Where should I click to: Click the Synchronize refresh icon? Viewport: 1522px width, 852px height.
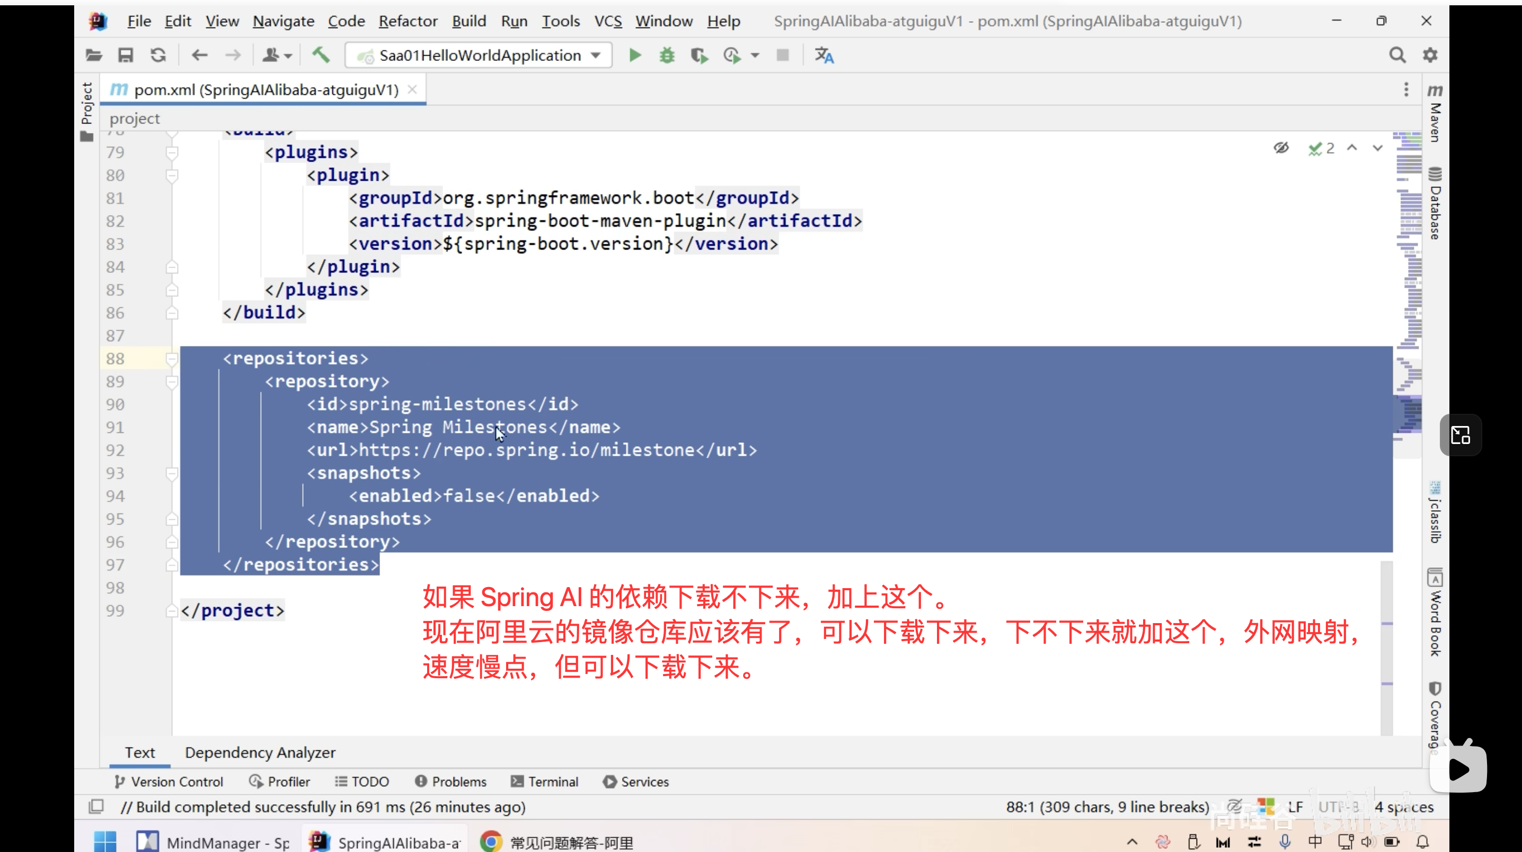[x=158, y=56]
